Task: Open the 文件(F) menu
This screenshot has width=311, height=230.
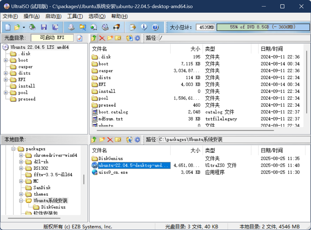Action: [x=10, y=16]
